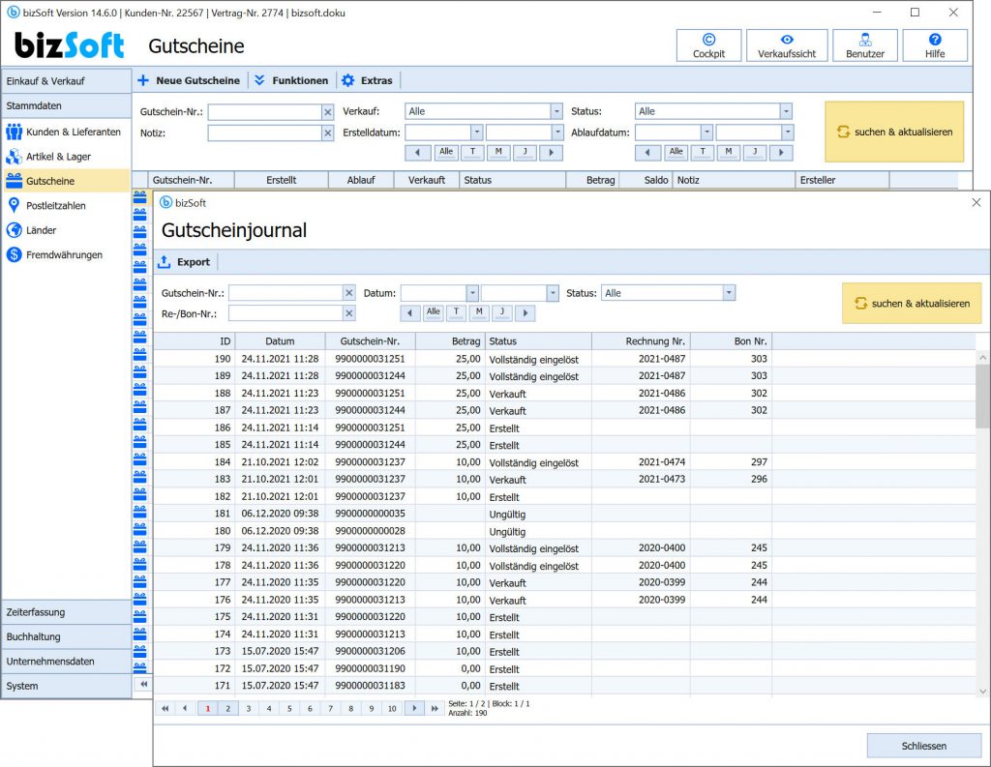
Task: Step the Erstelldatum range backward
Action: click(418, 152)
